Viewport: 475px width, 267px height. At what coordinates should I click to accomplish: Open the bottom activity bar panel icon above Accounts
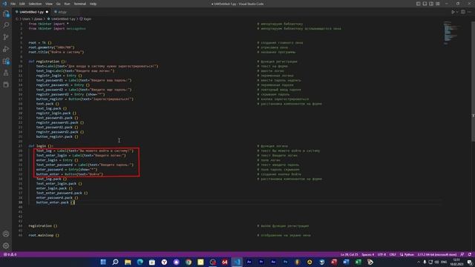[x=6, y=85]
